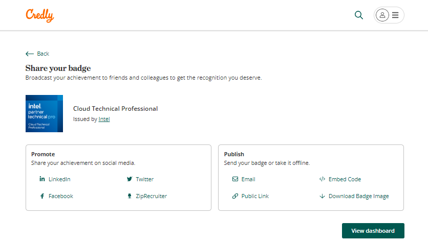Share badge on Facebook
This screenshot has width=428, height=243.
[x=60, y=196]
